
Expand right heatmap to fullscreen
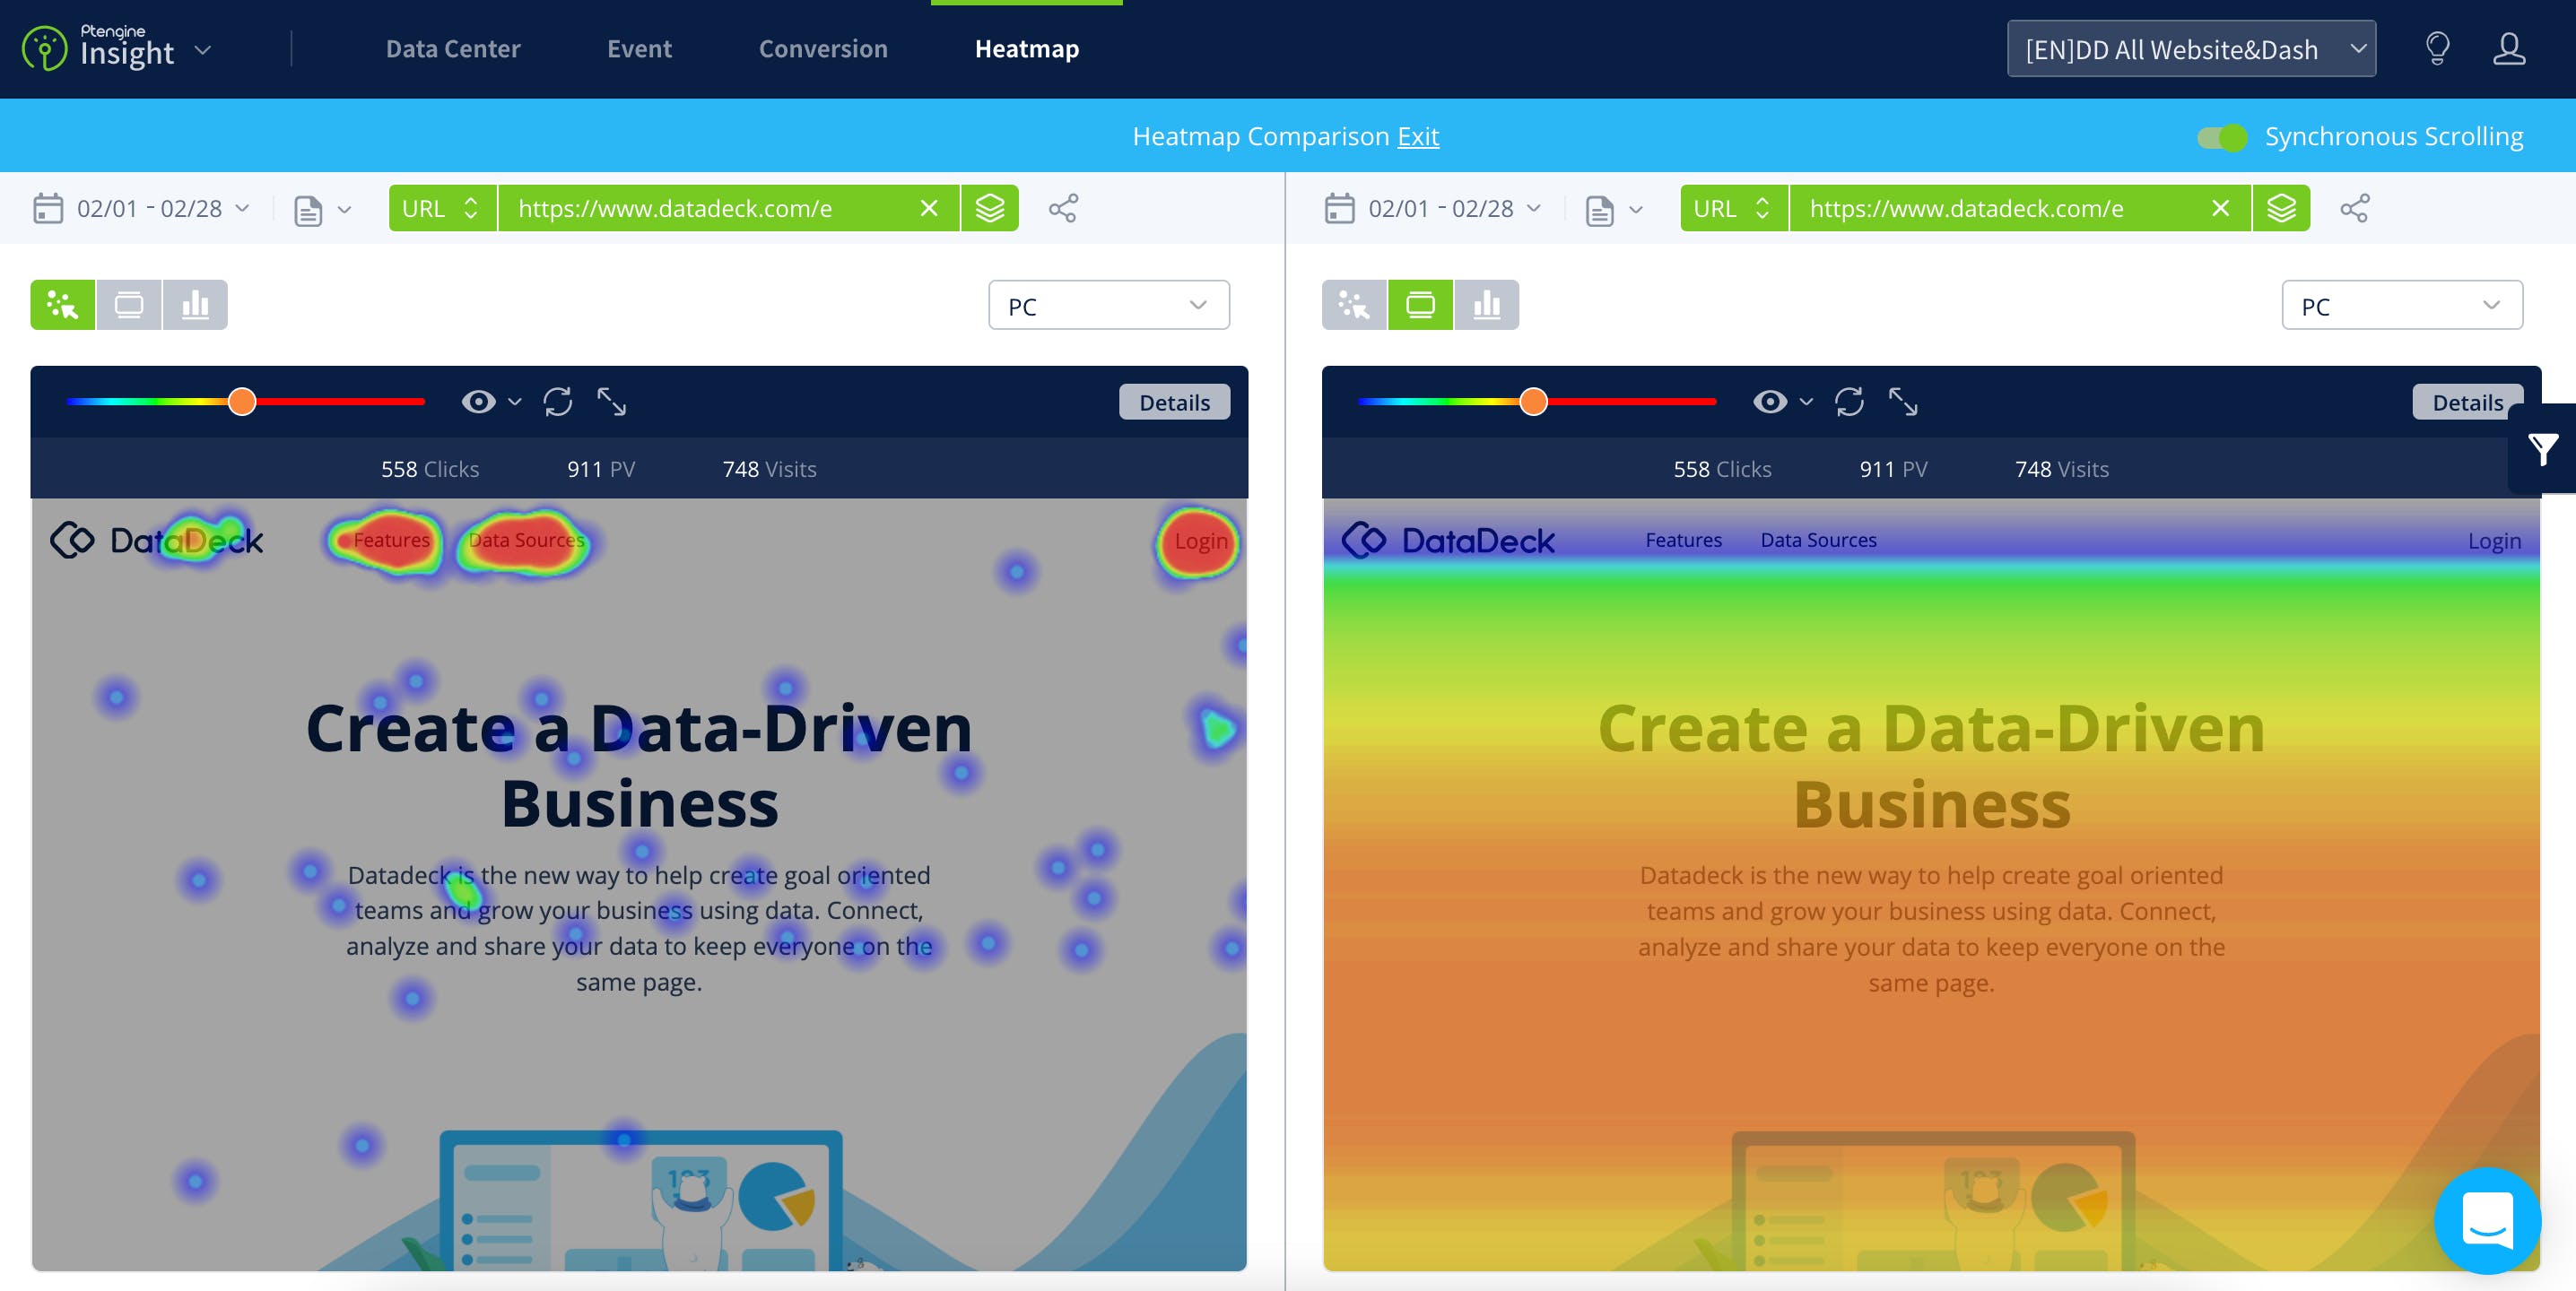click(x=1902, y=402)
